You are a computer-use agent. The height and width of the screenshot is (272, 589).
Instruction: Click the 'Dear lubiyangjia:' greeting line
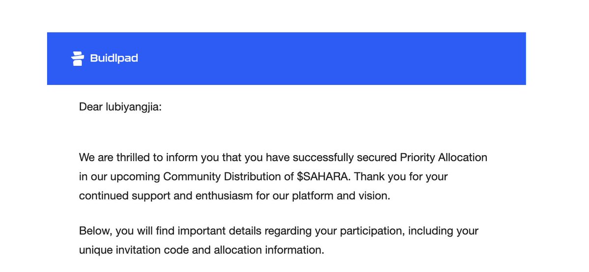coord(120,108)
